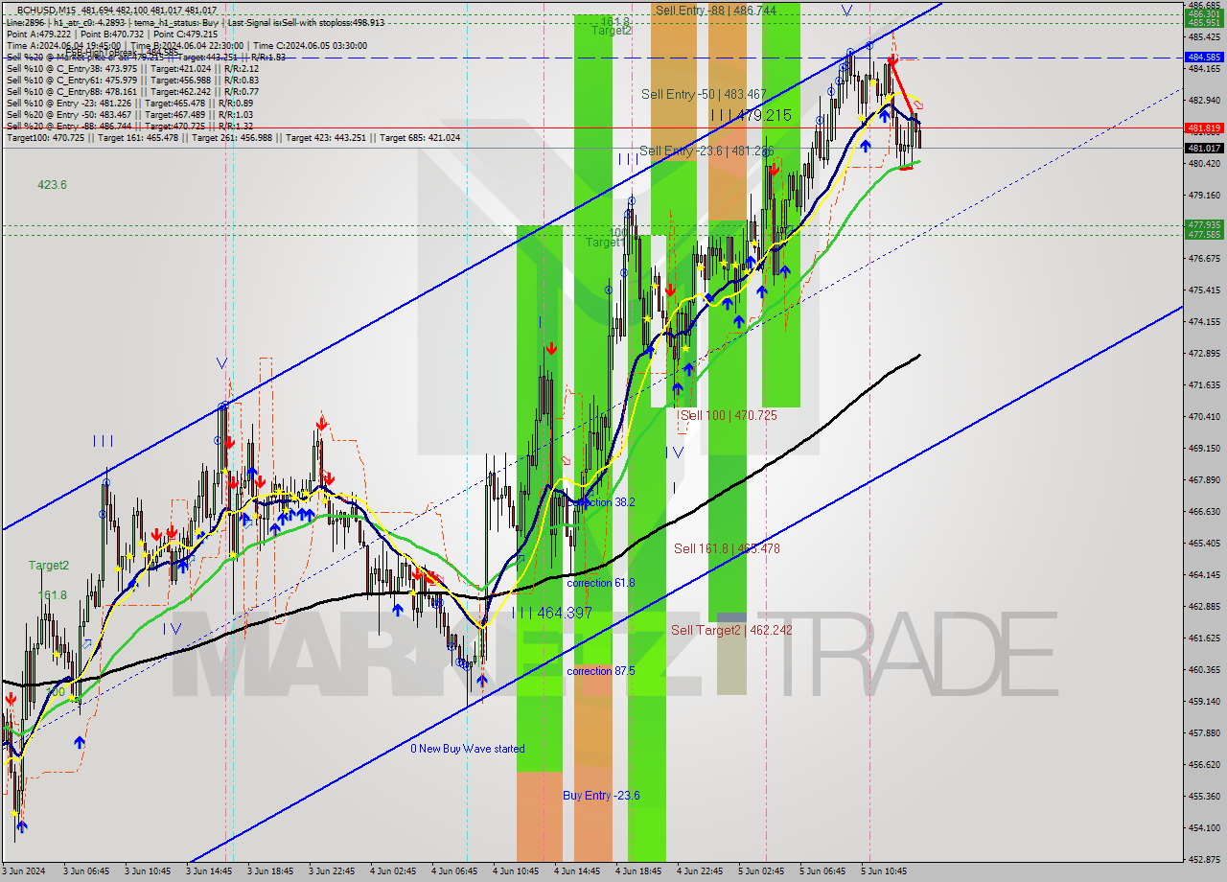Click the '4 Jun 10:45' time axis label
The width and height of the screenshot is (1227, 882).
tap(516, 871)
